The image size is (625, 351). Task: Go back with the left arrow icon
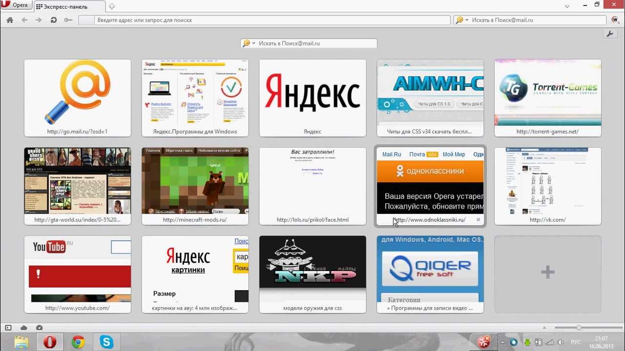[24, 20]
